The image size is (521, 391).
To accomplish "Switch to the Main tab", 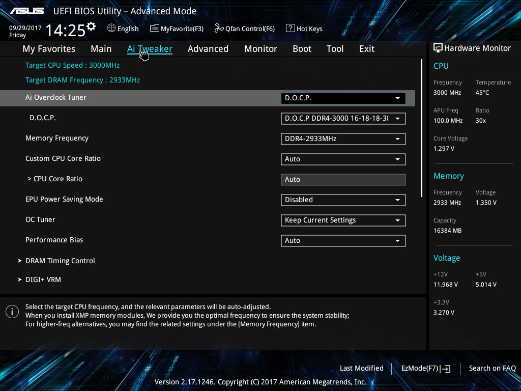I will [101, 49].
